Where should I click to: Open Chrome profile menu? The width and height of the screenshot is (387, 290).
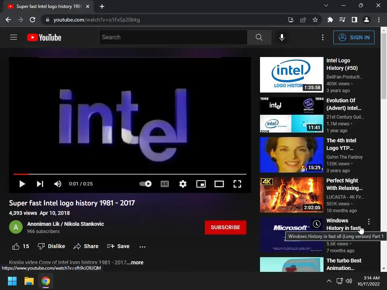pyautogui.click(x=367, y=20)
